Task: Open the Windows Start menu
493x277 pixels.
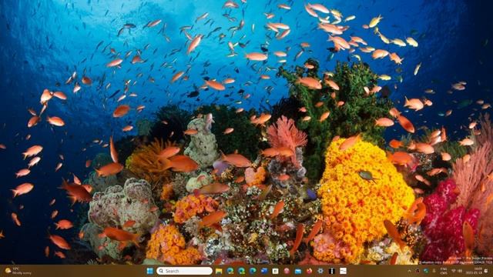Action: (x=150, y=271)
